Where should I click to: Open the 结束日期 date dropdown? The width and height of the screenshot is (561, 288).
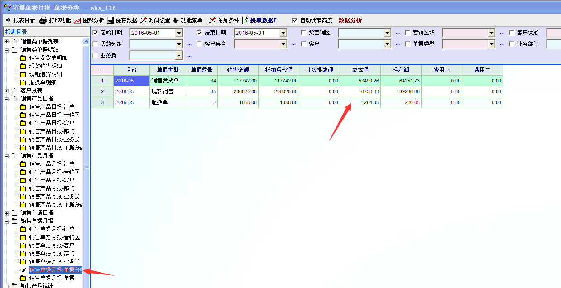point(283,33)
